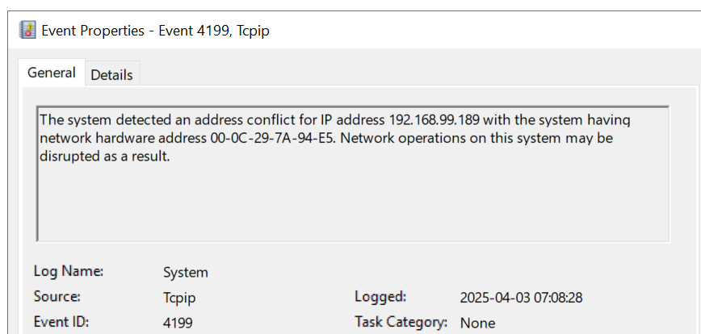Select the Source value Tcpip
The image size is (701, 334).
(x=179, y=298)
